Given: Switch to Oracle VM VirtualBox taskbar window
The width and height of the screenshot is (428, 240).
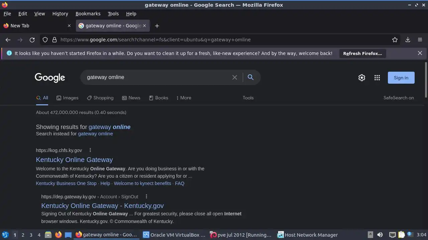Looking at the screenshot, I should pos(174,235).
